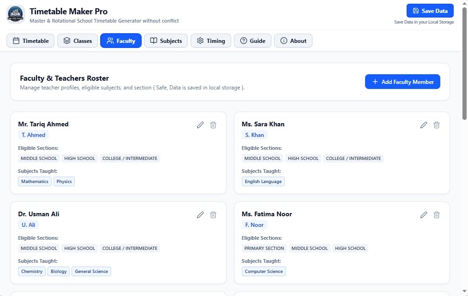This screenshot has height=296, width=468.
Task: Click the Timetable Maker Pro logo
Action: (16, 14)
